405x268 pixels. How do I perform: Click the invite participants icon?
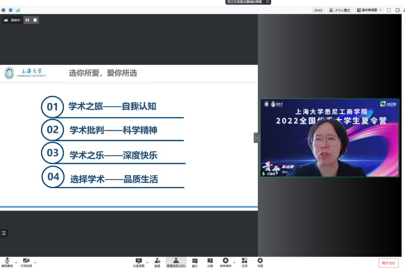click(x=157, y=261)
